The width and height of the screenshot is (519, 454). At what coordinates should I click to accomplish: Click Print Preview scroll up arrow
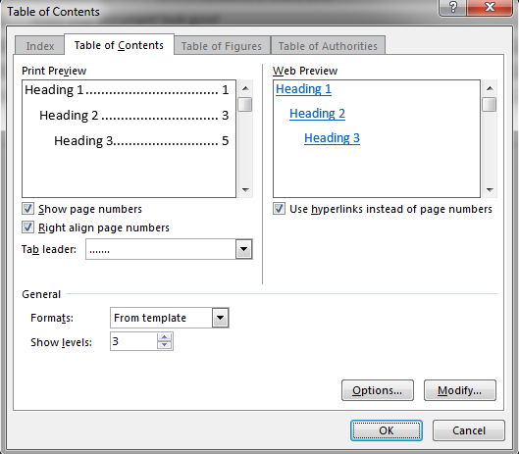[245, 88]
